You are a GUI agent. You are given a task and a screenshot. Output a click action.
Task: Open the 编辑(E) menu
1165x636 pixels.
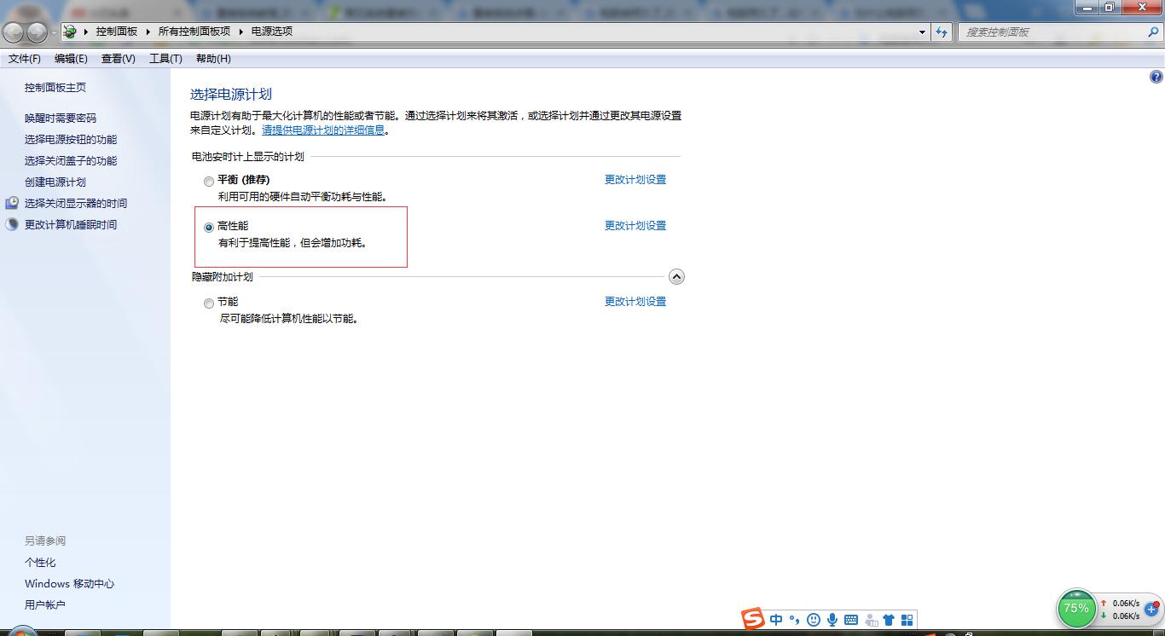click(x=71, y=59)
